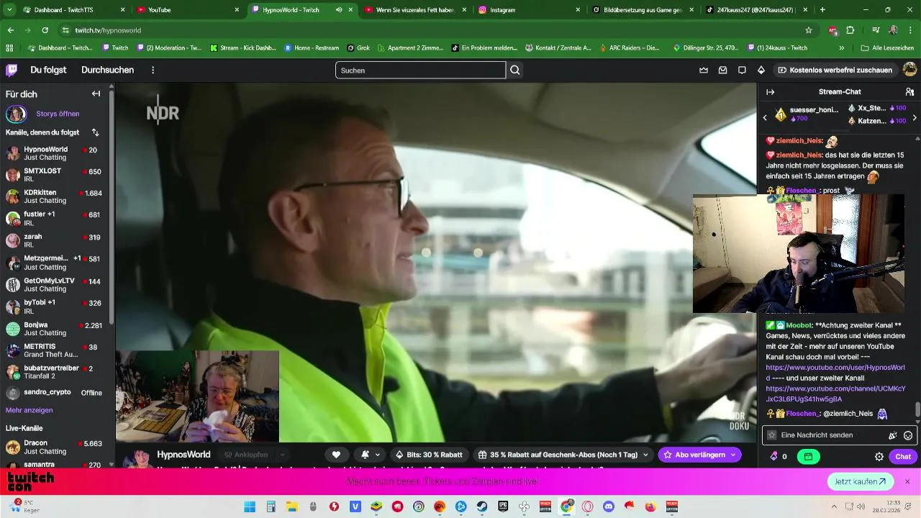Open the HypnosWorld YouTube user link in chat
Viewport: 921px width, 518px height.
coord(835,372)
